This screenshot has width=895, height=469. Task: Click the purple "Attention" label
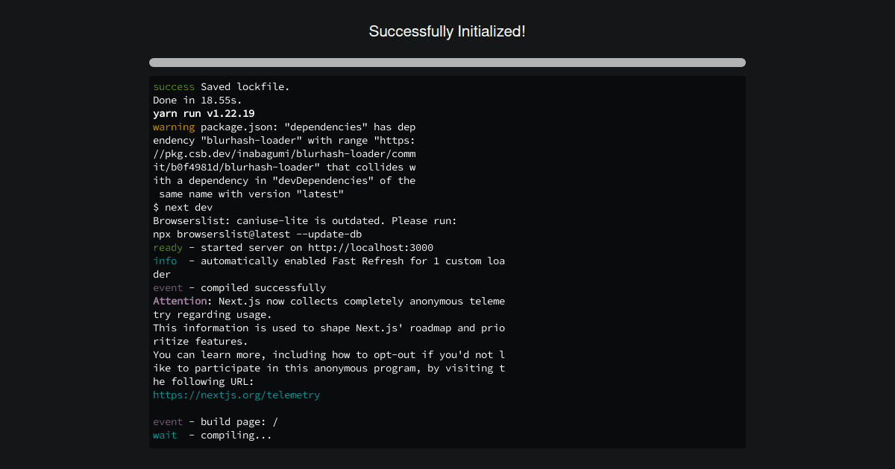click(180, 301)
